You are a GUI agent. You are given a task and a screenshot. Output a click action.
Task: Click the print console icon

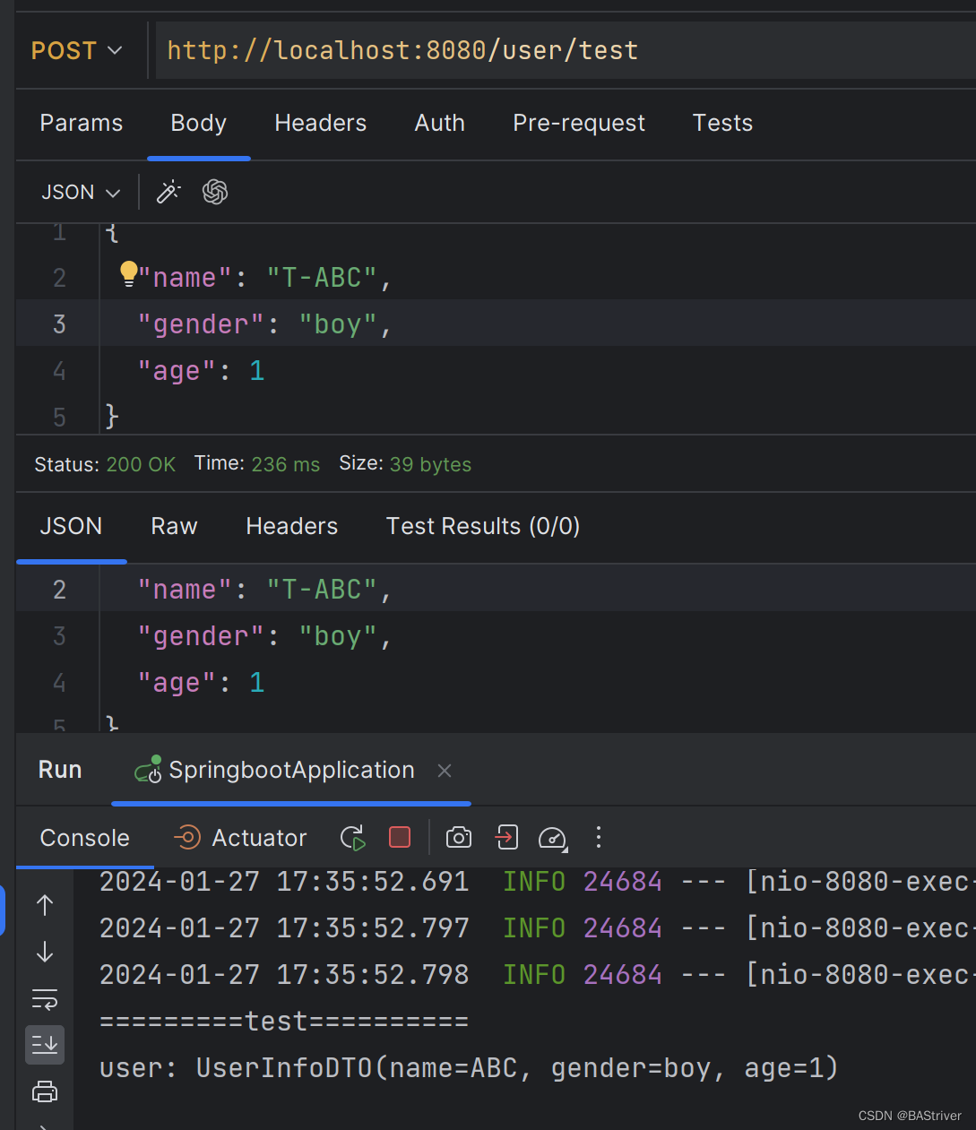(x=45, y=1091)
